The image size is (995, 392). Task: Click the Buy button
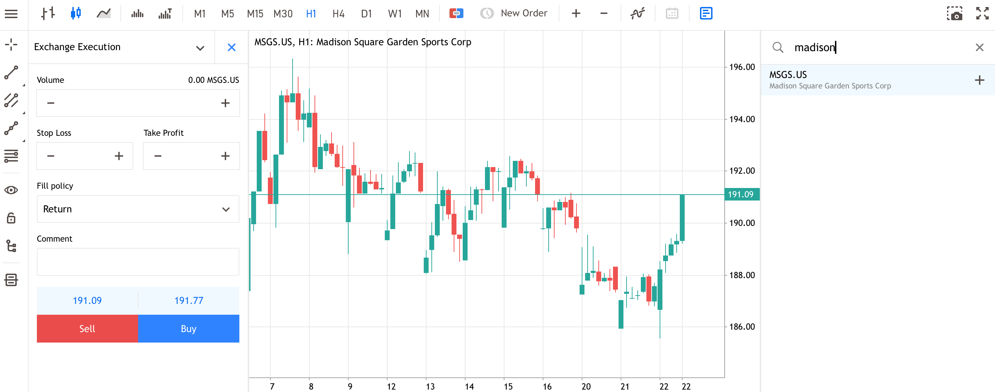[x=189, y=328]
